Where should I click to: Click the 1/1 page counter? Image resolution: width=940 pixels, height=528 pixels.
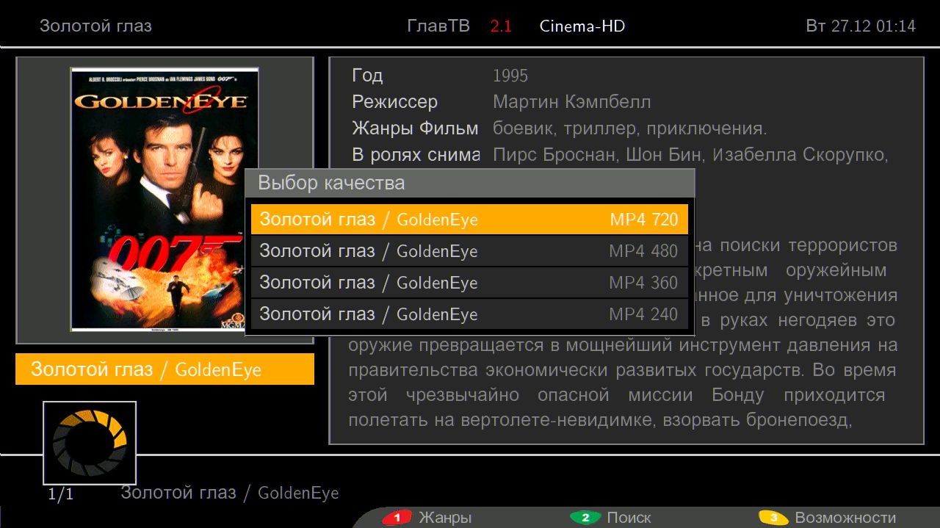pyautogui.click(x=61, y=494)
